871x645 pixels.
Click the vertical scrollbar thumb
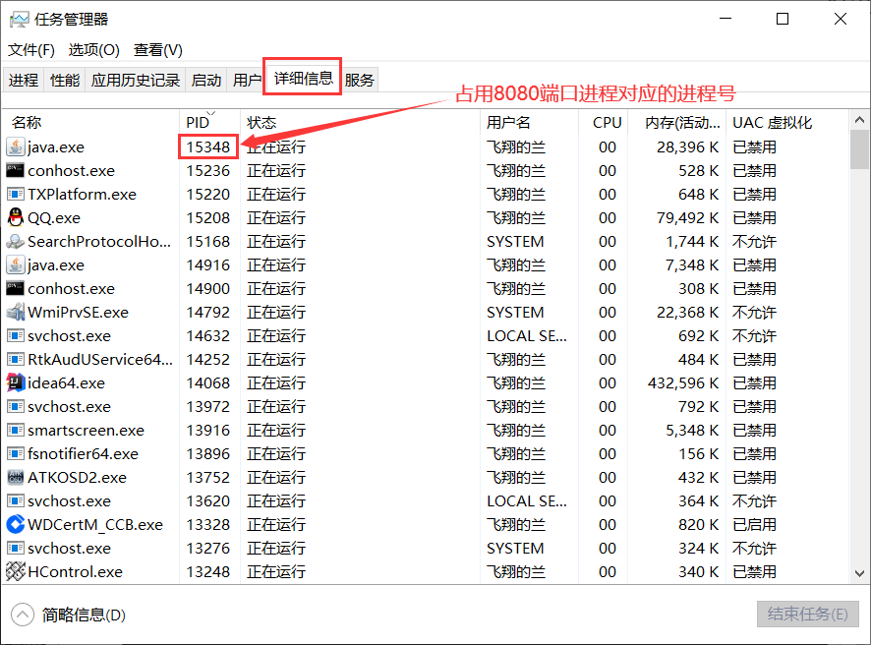pos(859,149)
